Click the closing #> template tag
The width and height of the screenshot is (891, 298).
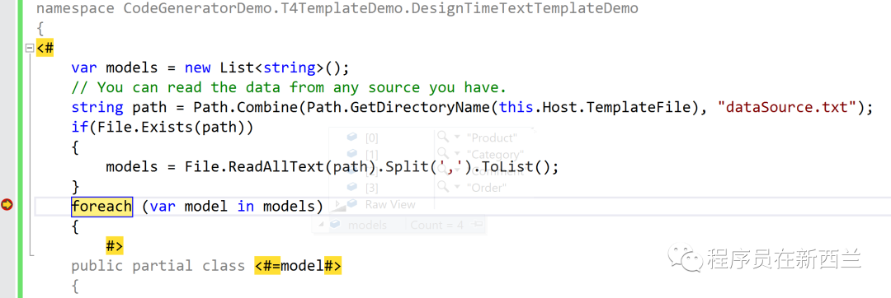[115, 246]
